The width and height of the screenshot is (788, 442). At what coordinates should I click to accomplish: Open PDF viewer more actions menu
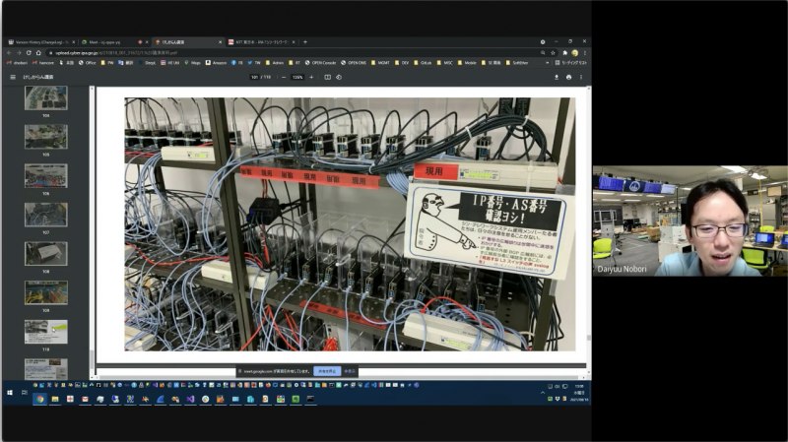coord(581,78)
